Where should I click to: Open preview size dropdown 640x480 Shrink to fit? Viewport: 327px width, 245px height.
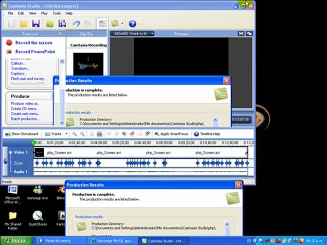click(132, 34)
